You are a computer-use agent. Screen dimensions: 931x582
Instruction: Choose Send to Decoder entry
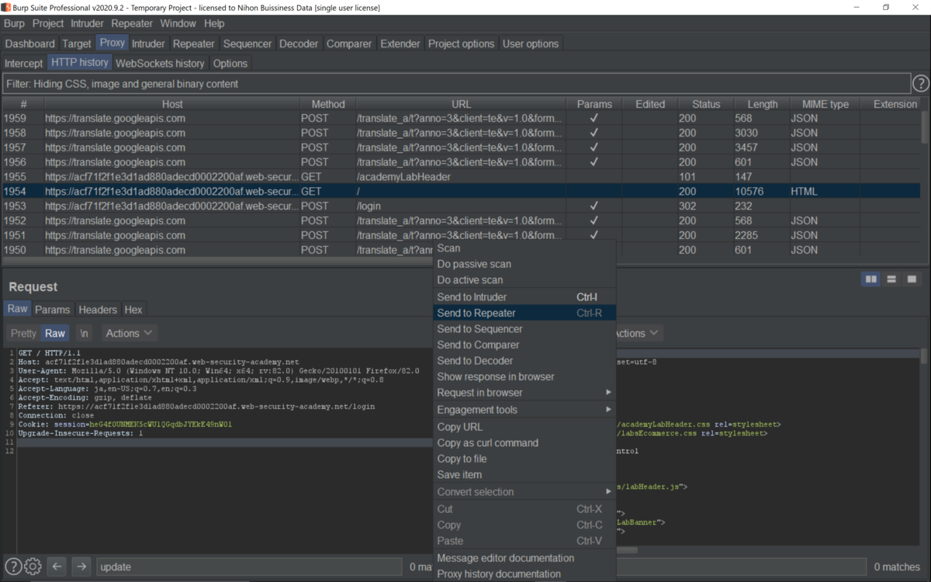pos(524,361)
